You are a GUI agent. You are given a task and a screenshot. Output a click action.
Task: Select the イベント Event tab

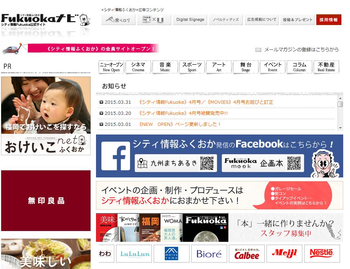pyautogui.click(x=273, y=67)
